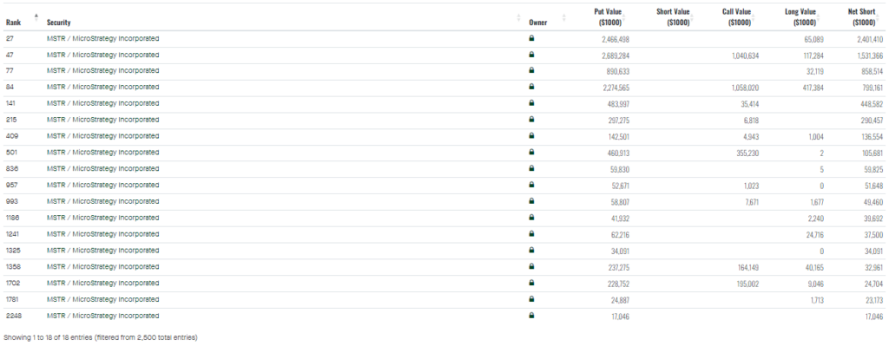Click rank number 1702 cell
This screenshot has width=889, height=346.
(12, 283)
